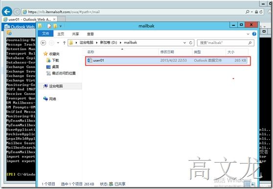Click the browser forward arrow button

[x=17, y=12]
